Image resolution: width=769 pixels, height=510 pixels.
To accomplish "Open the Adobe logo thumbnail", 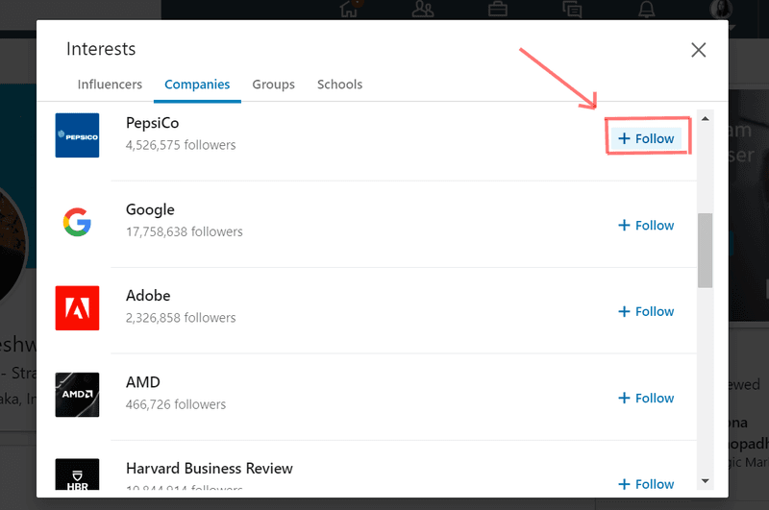I will tap(77, 308).
